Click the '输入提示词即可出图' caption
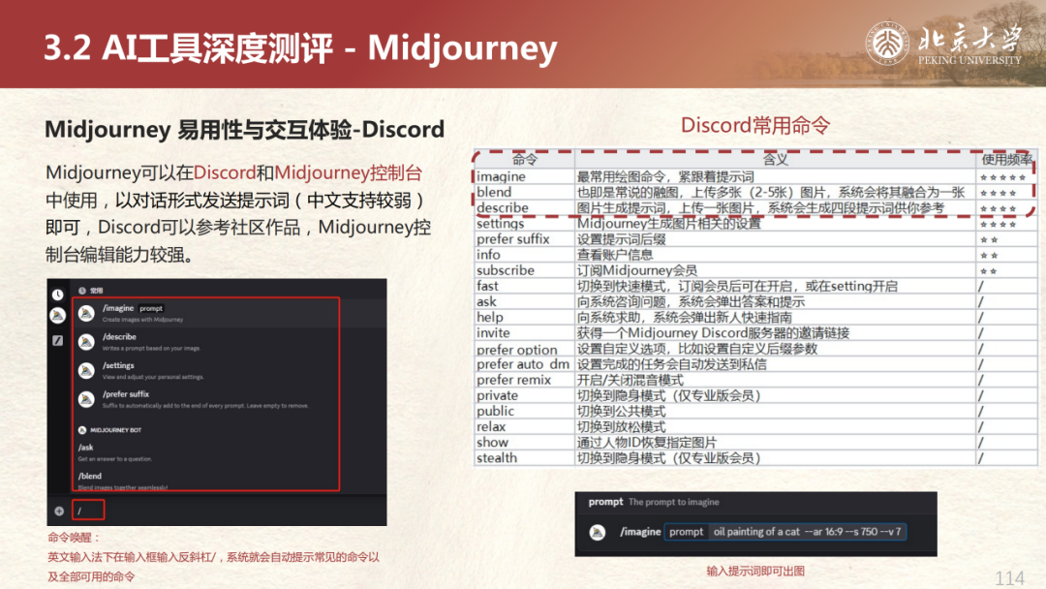The width and height of the screenshot is (1046, 589). coord(755,571)
